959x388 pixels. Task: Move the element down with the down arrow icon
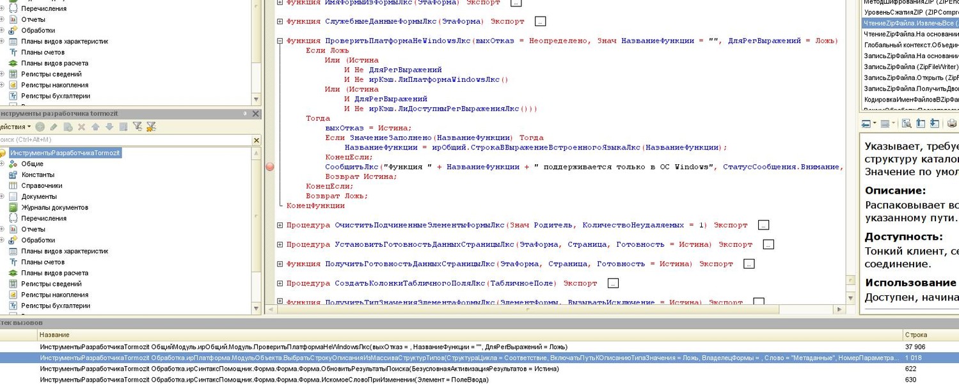[109, 127]
